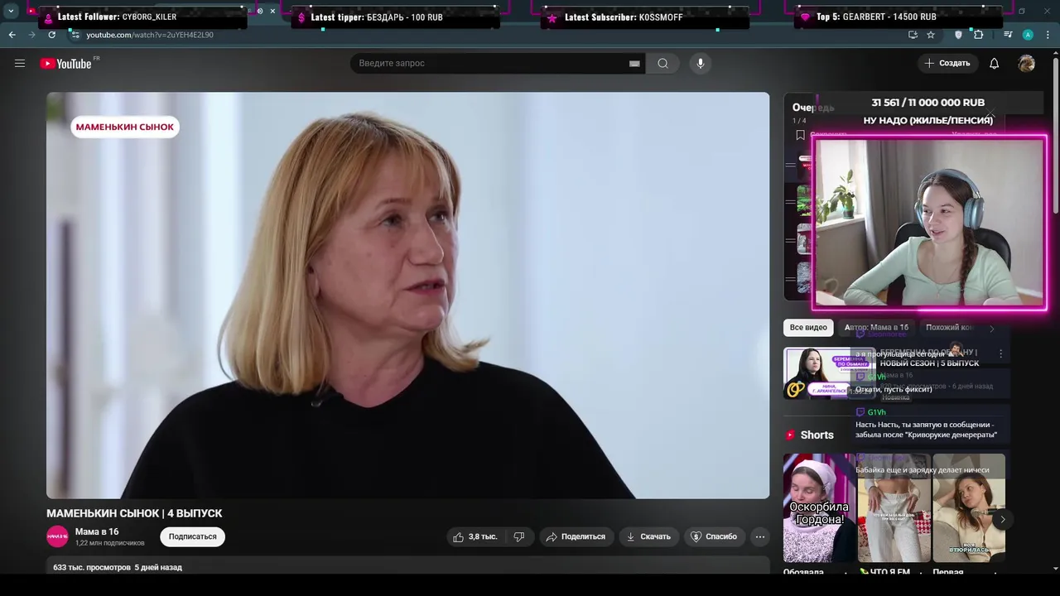
Task: Click the shield extension icon in toolbar
Action: [958, 35]
